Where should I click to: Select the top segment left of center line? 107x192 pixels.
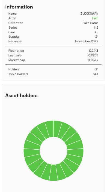point(50,129)
